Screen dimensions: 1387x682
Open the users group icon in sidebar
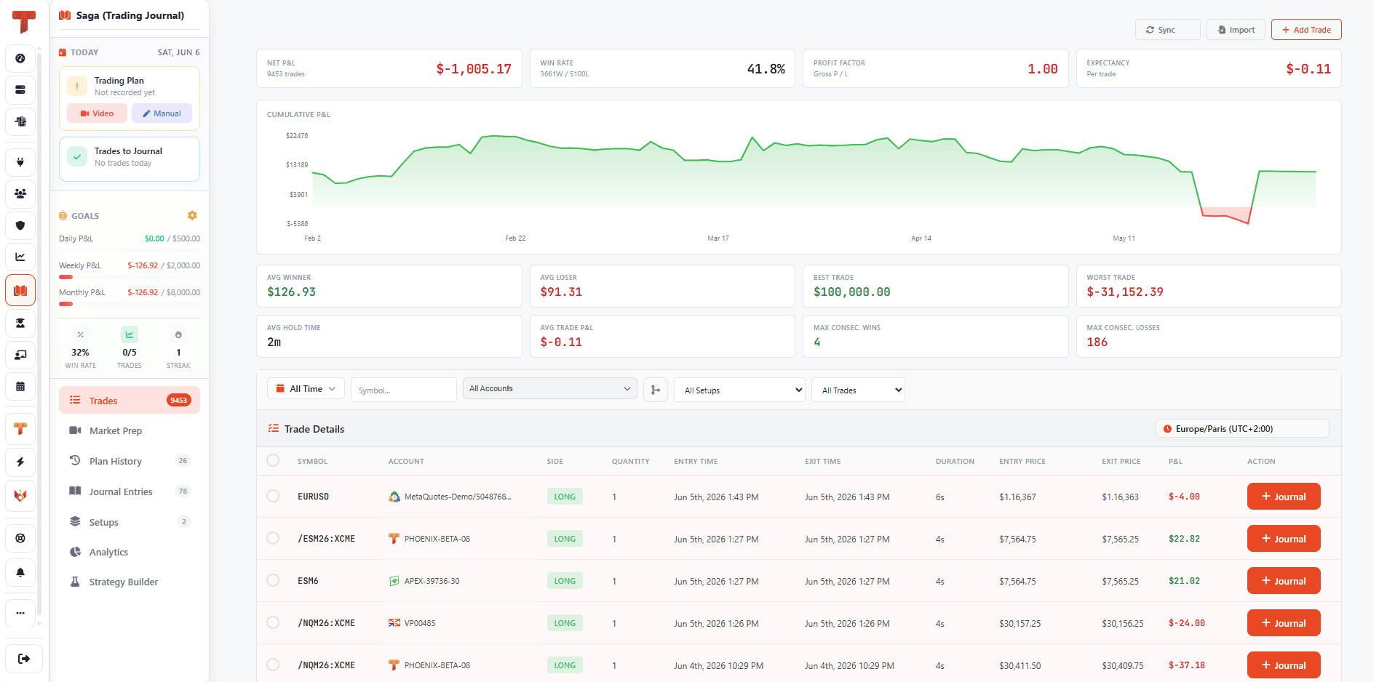[20, 193]
